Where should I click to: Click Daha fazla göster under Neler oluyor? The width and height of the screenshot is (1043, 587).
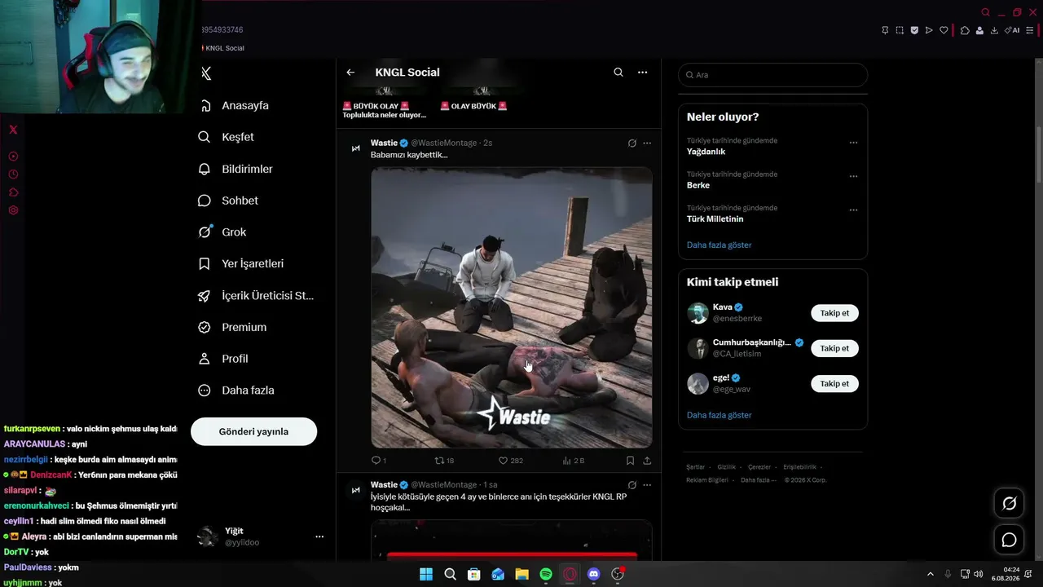pos(719,245)
